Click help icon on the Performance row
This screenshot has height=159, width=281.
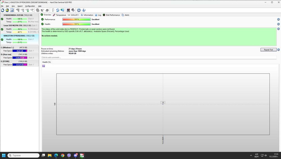coord(278,19)
